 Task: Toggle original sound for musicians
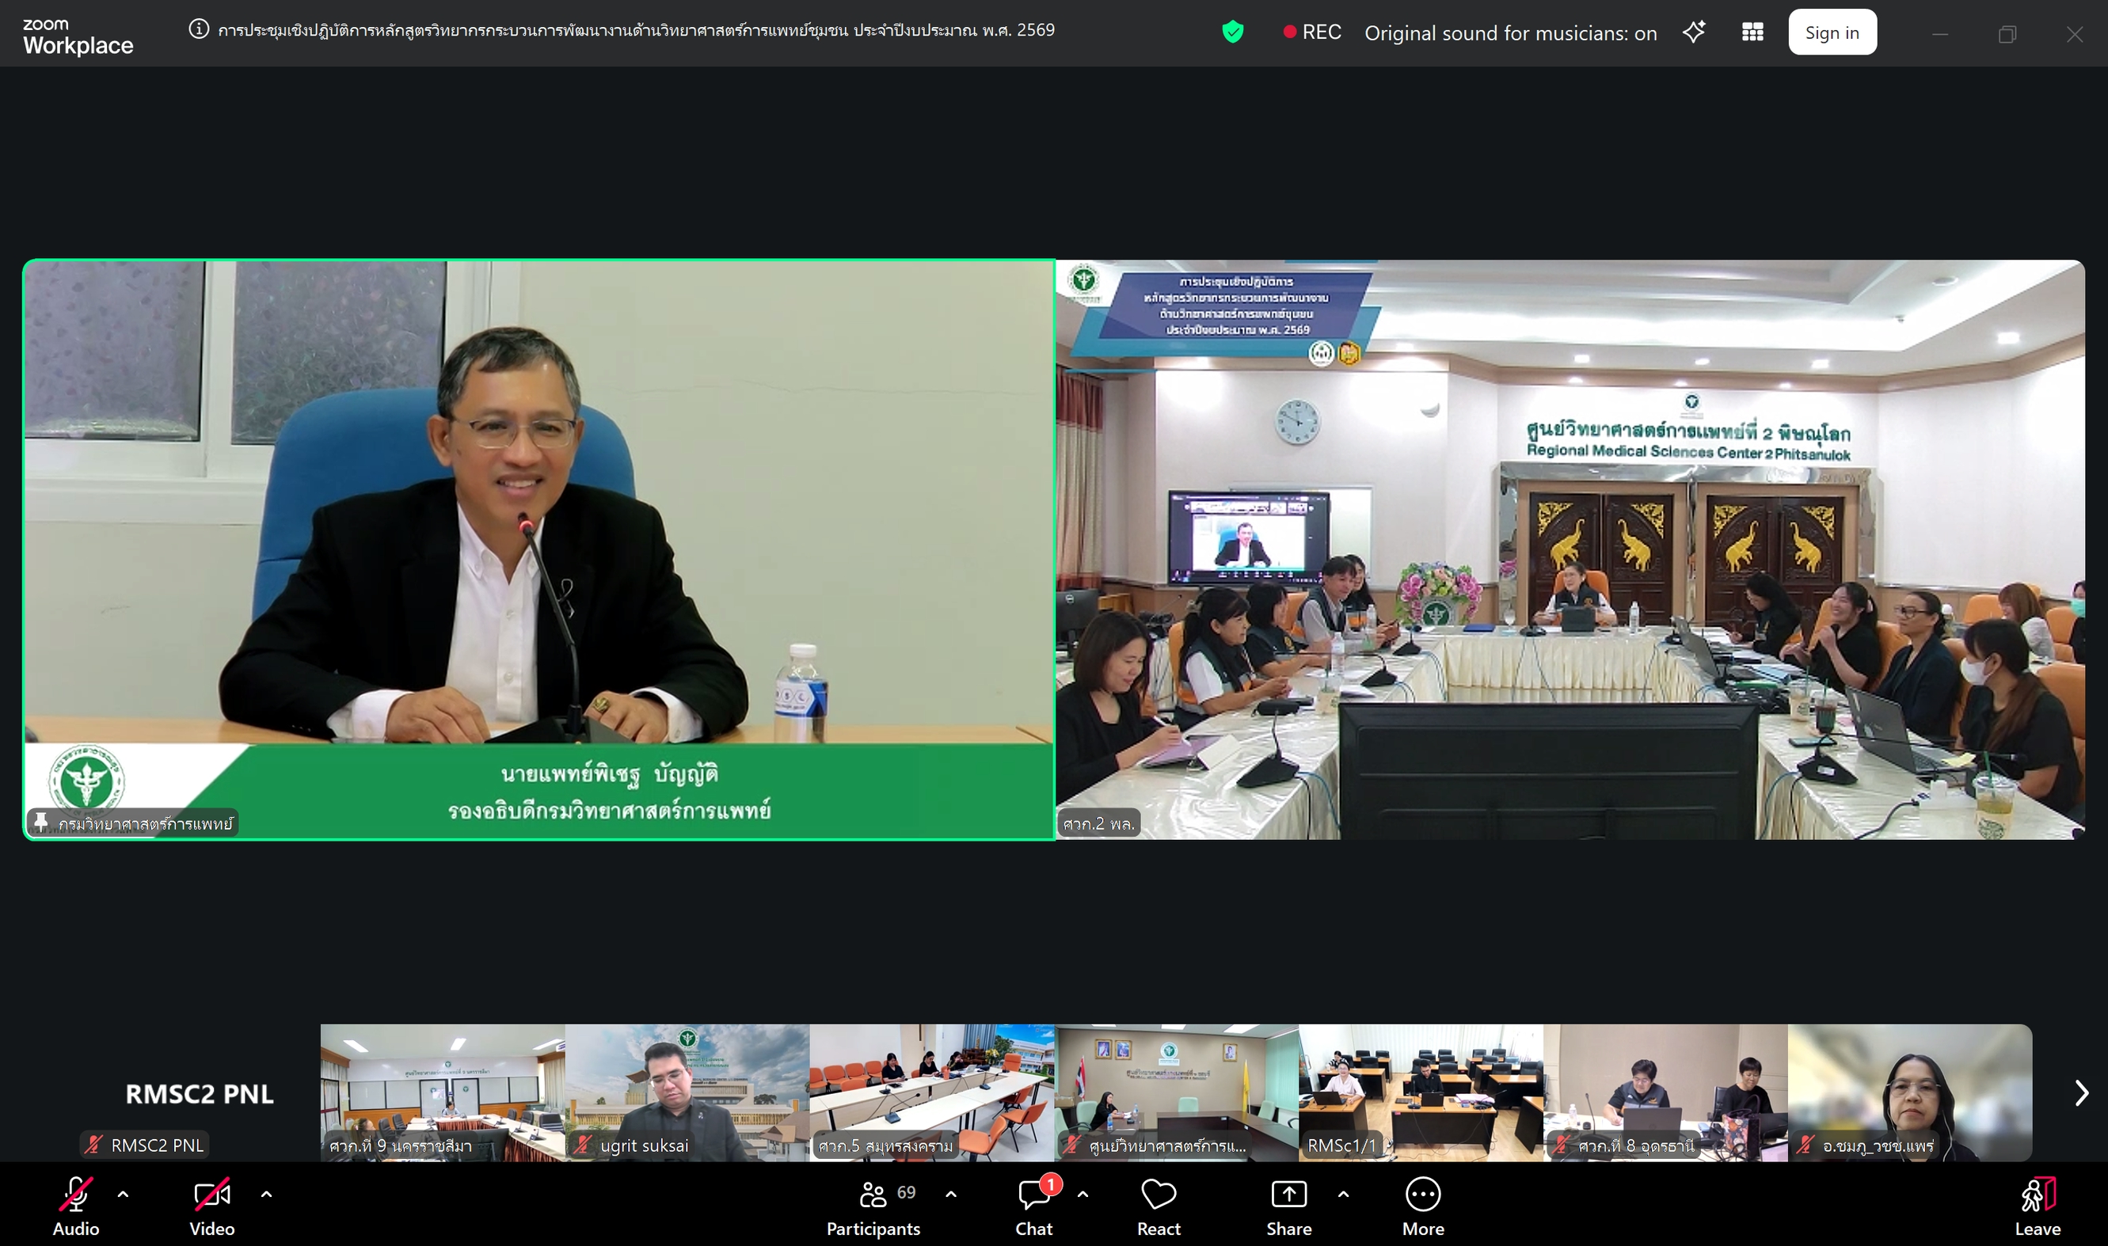[x=1510, y=32]
